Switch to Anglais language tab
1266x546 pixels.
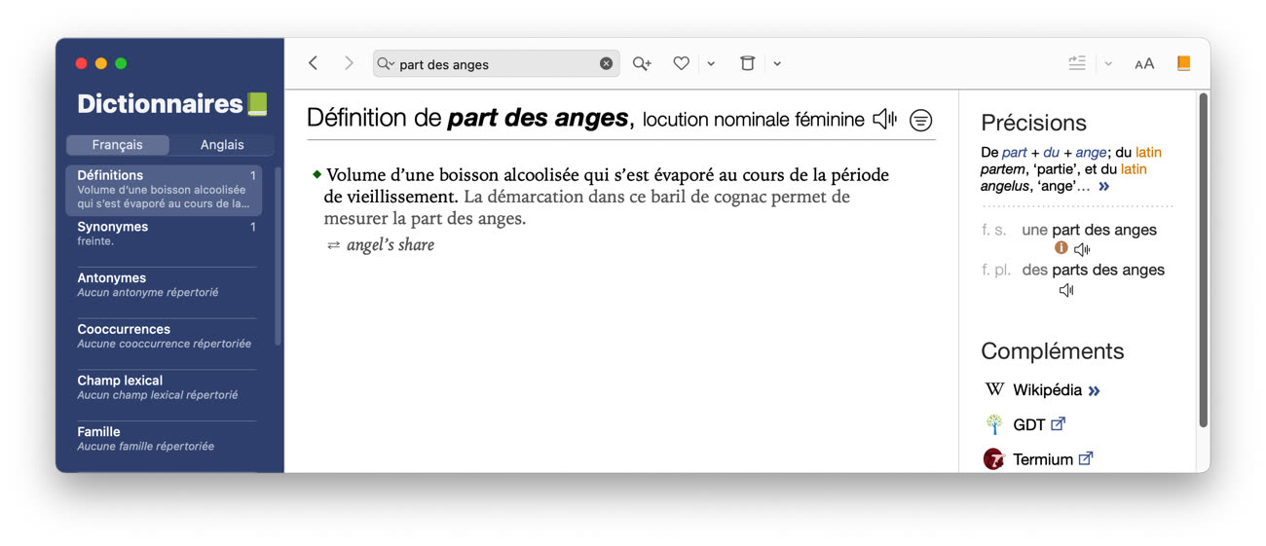(222, 145)
